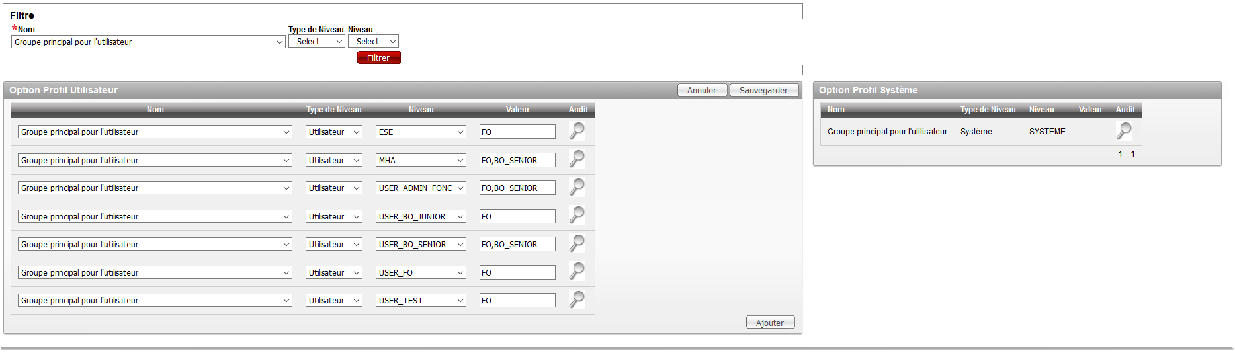
Task: Expand the ESE Niveau dropdown
Action: (x=421, y=132)
